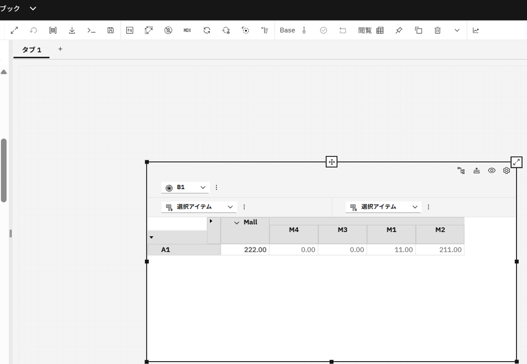
Task: Click the fullscreen expand arrows in toolbar
Action: pos(14,30)
